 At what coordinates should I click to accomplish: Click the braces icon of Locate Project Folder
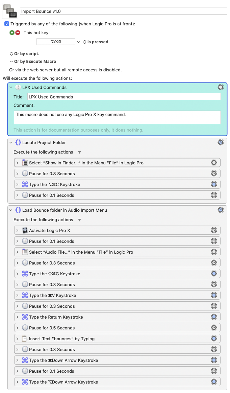[18, 142]
